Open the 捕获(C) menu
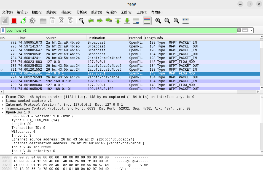Screen dimensions: 263x170 (x=67, y=12)
